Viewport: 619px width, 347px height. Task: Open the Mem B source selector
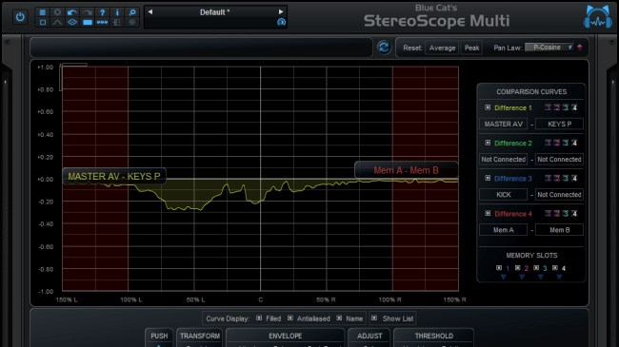[x=559, y=230]
